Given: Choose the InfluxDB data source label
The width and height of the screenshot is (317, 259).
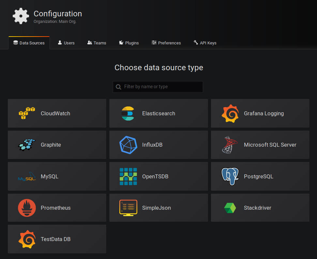Looking at the screenshot, I should (152, 145).
